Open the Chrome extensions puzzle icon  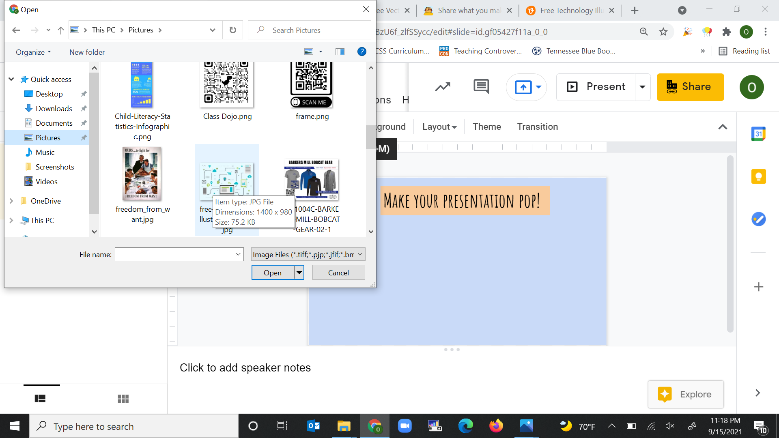[727, 32]
